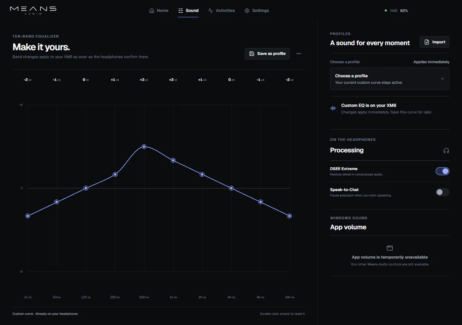Click the 4k Hz frequency label

[231, 297]
